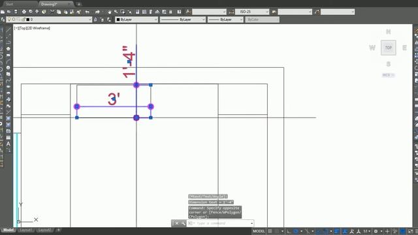Open the WCS dropdown under ViewCube
The width and height of the screenshot is (418, 235).
(x=388, y=75)
